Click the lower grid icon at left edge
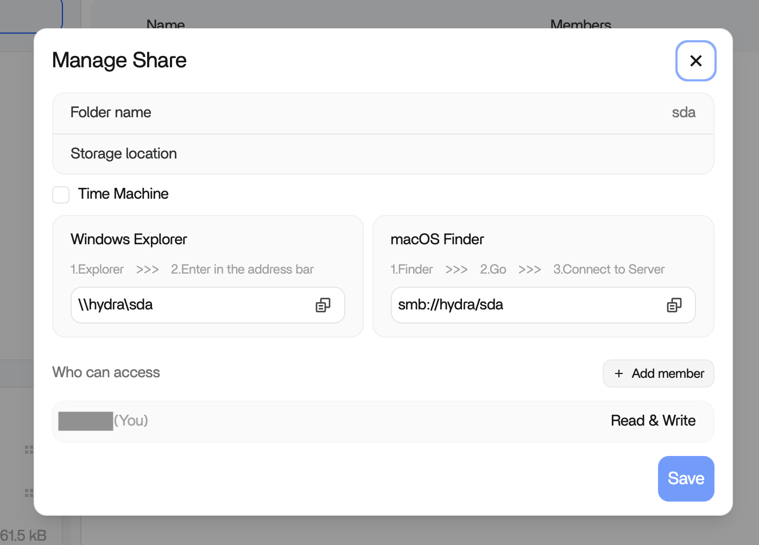759x545 pixels. click(x=29, y=493)
